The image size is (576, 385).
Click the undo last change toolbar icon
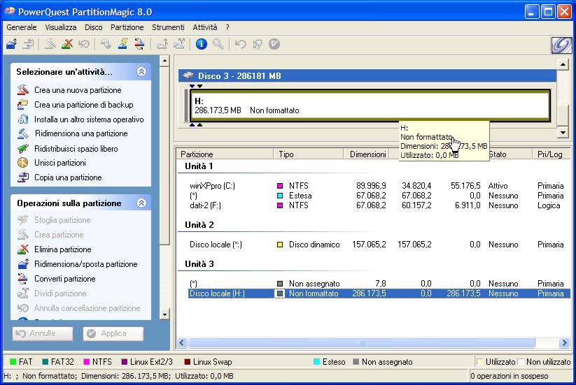[241, 44]
